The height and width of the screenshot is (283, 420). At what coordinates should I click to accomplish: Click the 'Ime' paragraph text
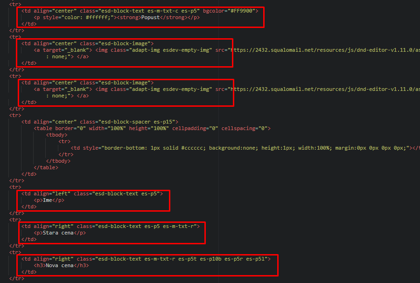(47, 200)
